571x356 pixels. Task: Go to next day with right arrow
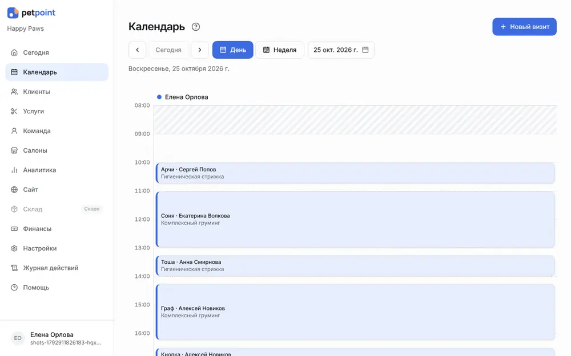click(x=199, y=50)
